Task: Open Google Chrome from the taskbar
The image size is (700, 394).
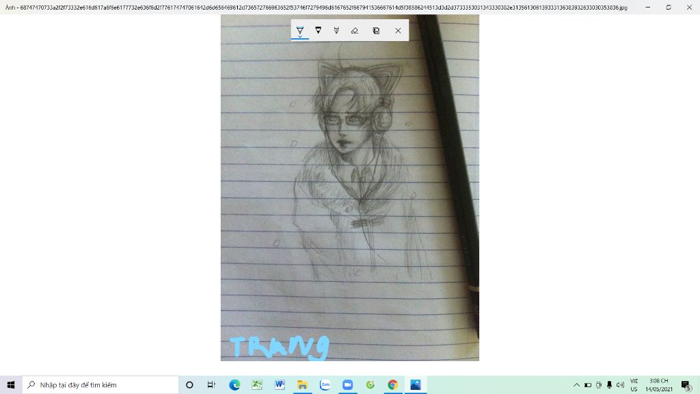Action: 393,384
